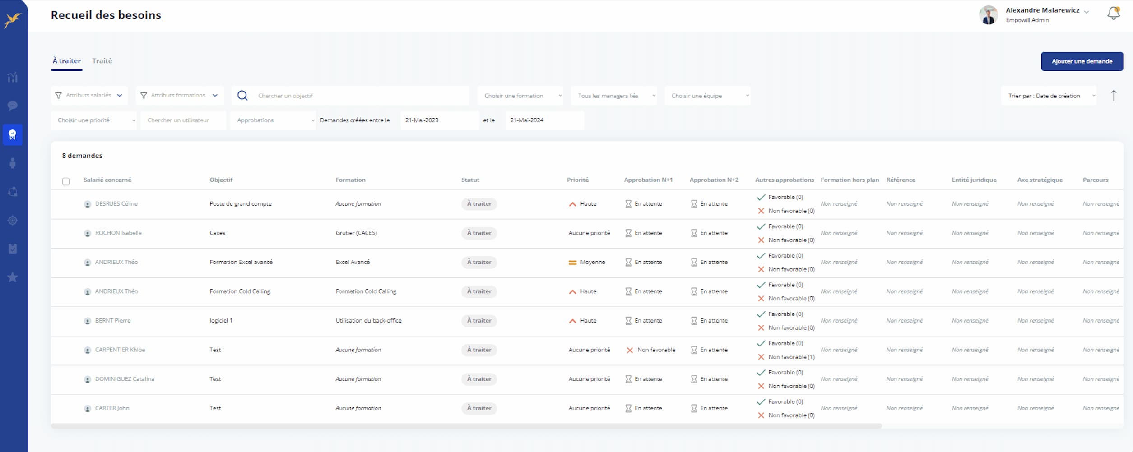
Task: Click the horizontal table scrollbar
Action: (466, 426)
